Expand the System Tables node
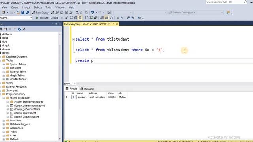Viewport: 253px width, 142px height. click(4, 64)
